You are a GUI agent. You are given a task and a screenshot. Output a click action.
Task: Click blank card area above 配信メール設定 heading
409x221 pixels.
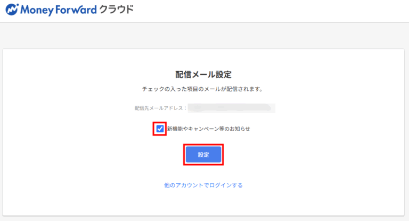click(203, 58)
